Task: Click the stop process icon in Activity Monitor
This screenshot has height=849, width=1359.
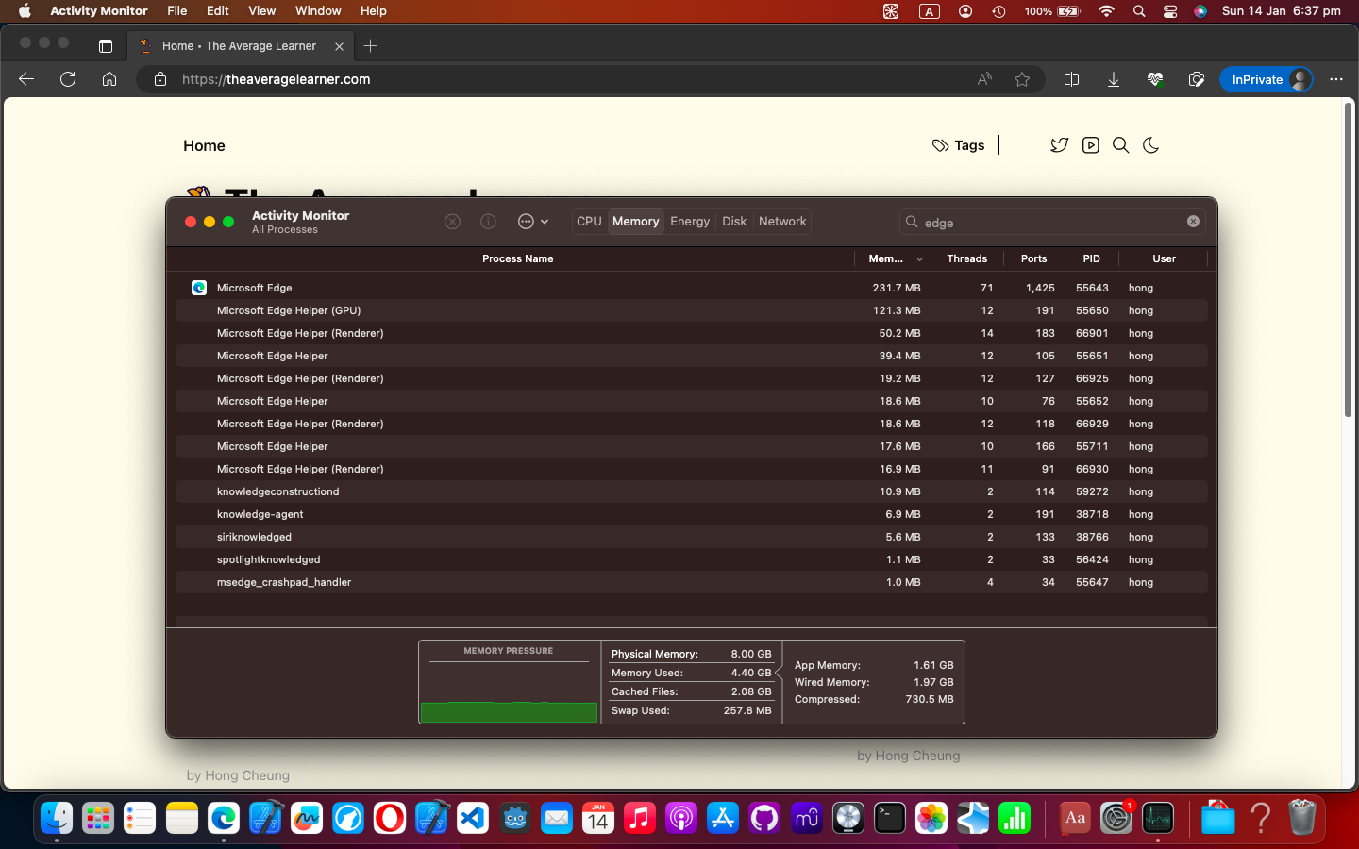Action: 452,222
